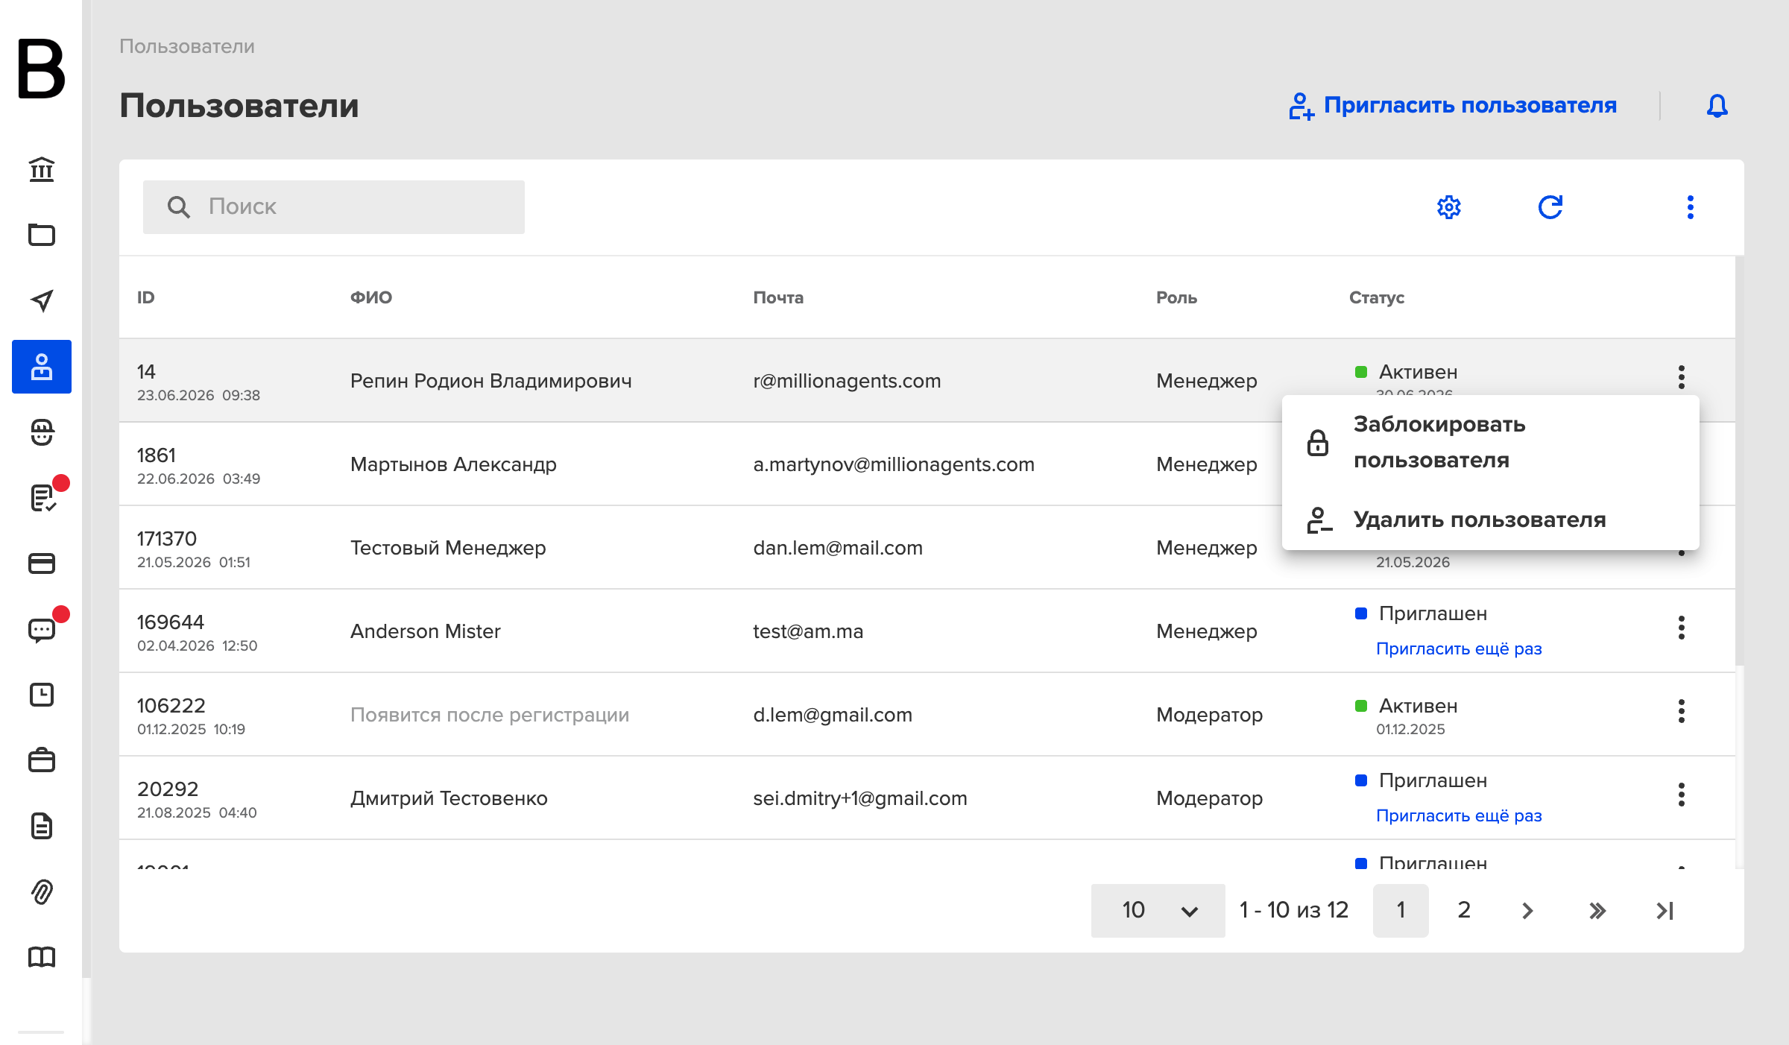1789x1045 pixels.
Task: Open the folder icon in sidebar
Action: (x=42, y=235)
